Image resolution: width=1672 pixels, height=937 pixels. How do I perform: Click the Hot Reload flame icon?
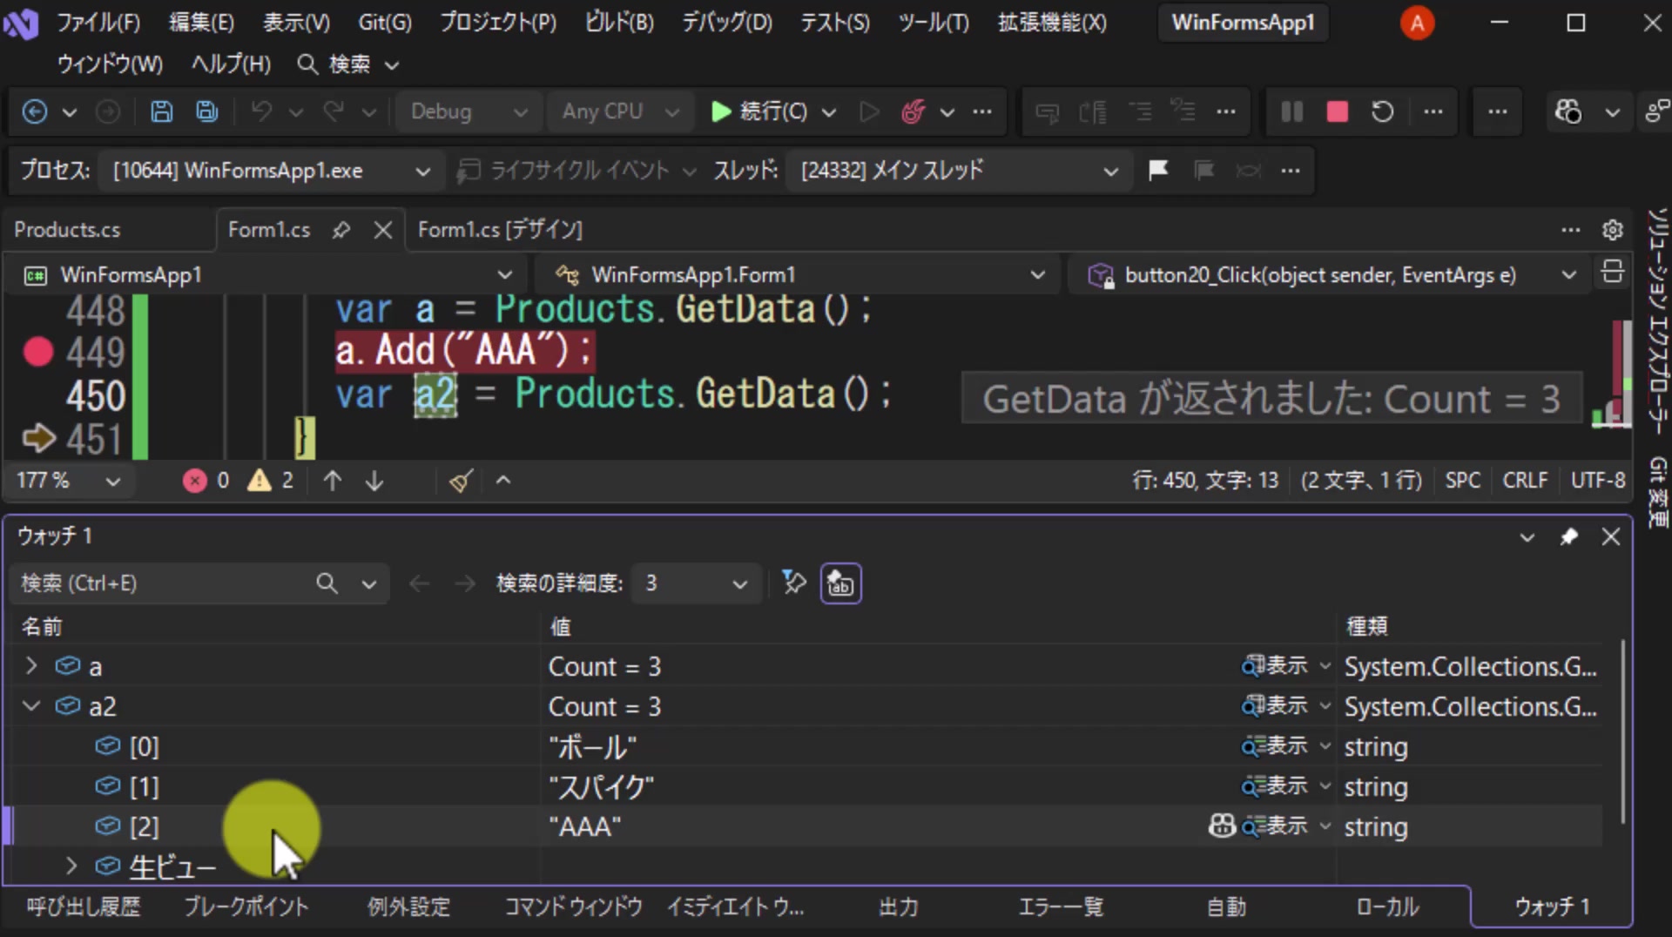(913, 111)
